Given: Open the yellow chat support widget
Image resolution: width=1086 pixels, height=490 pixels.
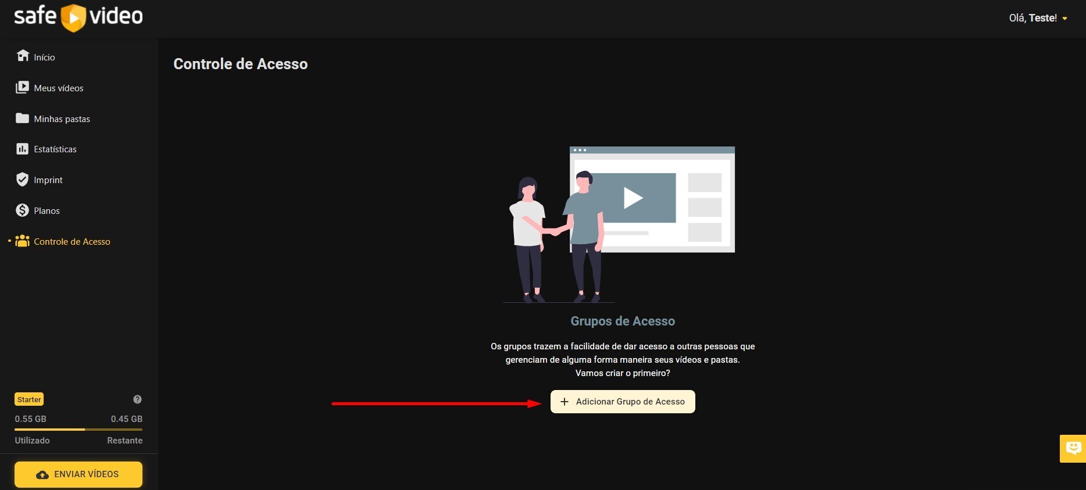Looking at the screenshot, I should [x=1073, y=448].
